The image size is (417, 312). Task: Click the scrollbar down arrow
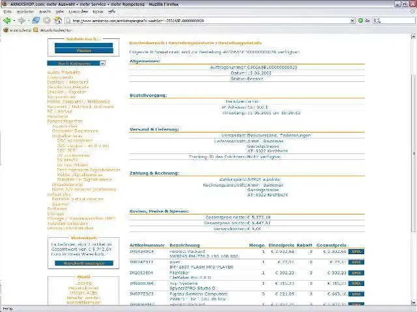pyautogui.click(x=414, y=302)
